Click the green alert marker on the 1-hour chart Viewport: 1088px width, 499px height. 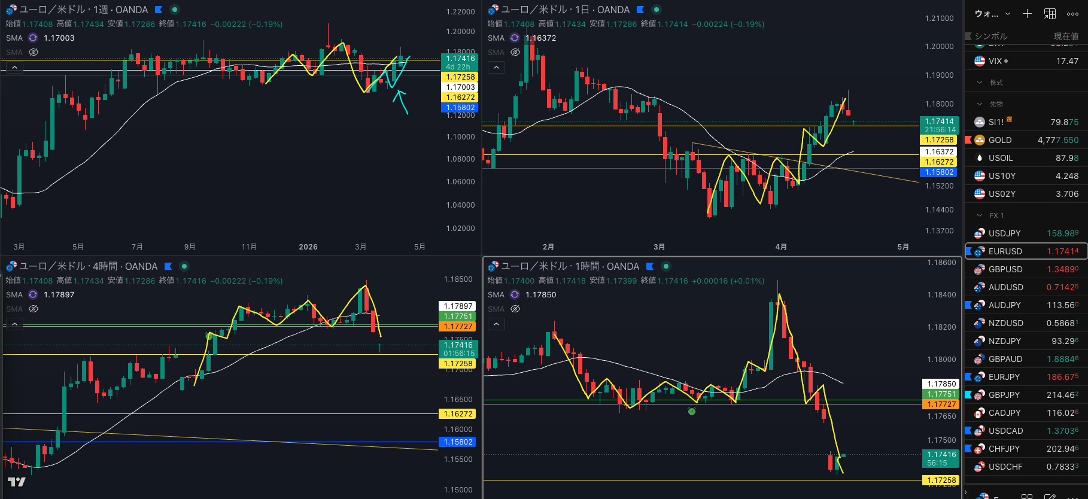(692, 411)
